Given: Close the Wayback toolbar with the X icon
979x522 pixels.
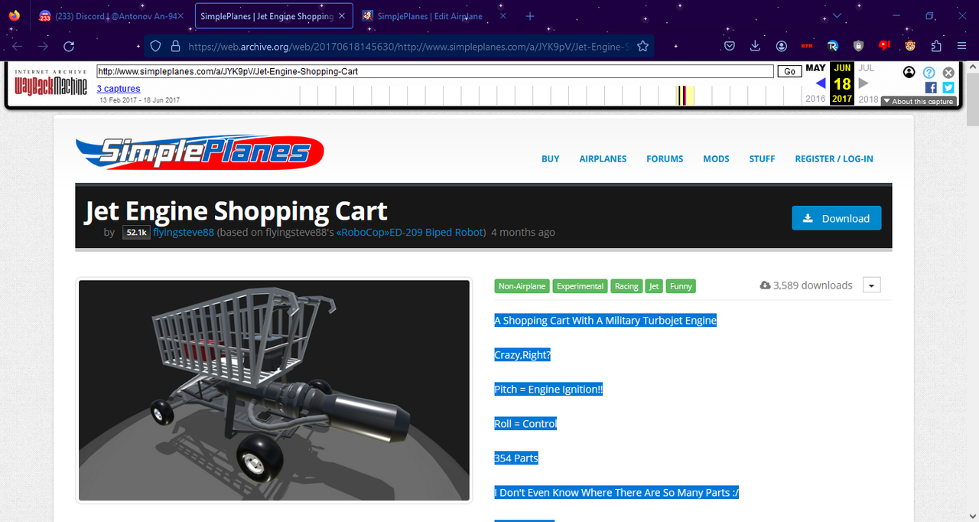Looking at the screenshot, I should [x=948, y=72].
